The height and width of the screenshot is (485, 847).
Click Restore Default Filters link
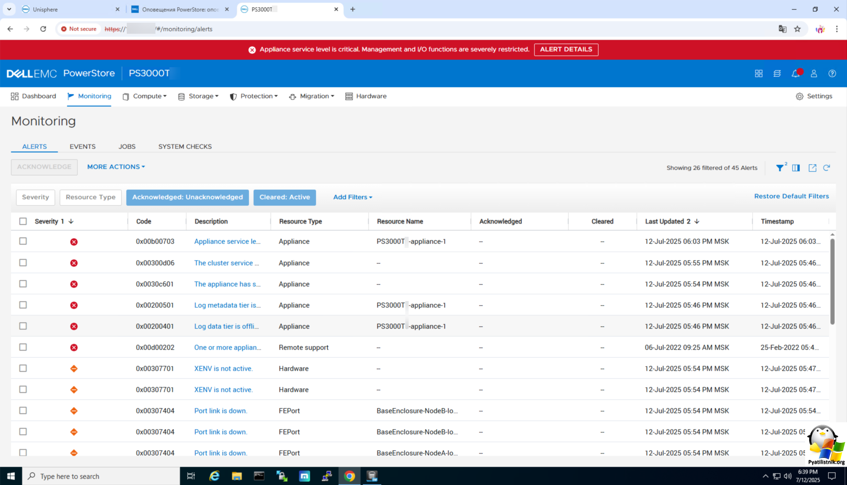792,196
